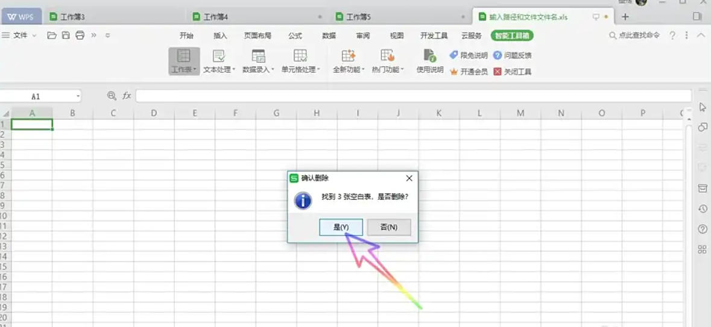Click the selection pointer icon in right sidebar

click(703, 107)
